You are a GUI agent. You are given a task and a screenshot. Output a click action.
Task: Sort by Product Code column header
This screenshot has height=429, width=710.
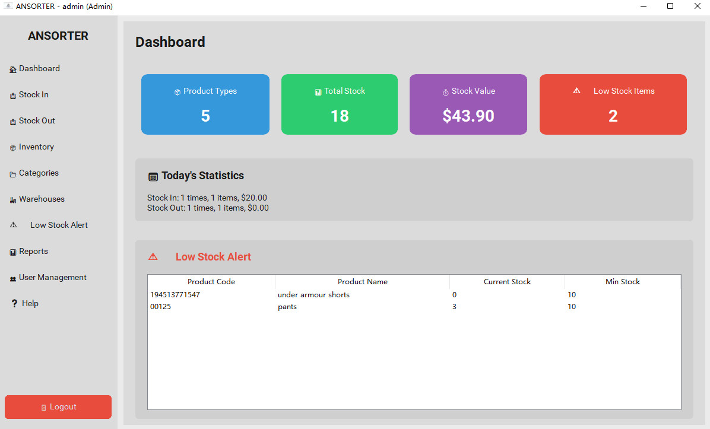(x=211, y=281)
